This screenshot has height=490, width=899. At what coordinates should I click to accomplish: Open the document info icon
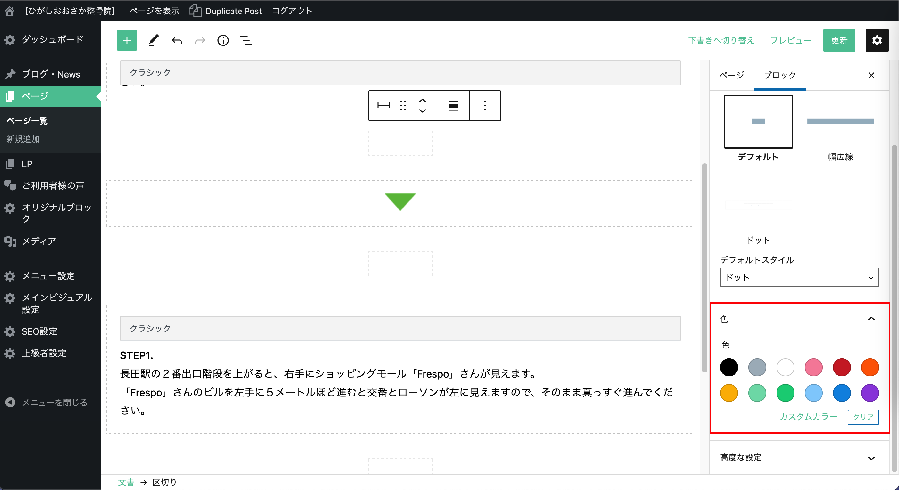coord(223,40)
